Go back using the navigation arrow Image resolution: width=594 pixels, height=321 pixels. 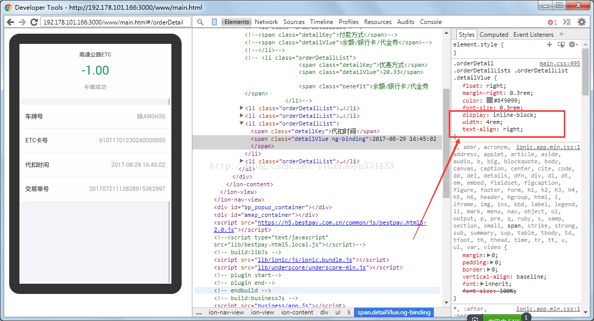tap(11, 22)
